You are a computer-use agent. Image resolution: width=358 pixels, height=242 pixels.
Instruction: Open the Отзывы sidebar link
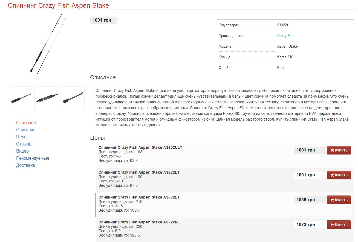[x=24, y=144]
